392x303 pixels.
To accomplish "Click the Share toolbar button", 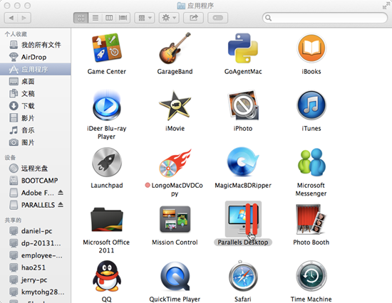I will tap(193, 18).
